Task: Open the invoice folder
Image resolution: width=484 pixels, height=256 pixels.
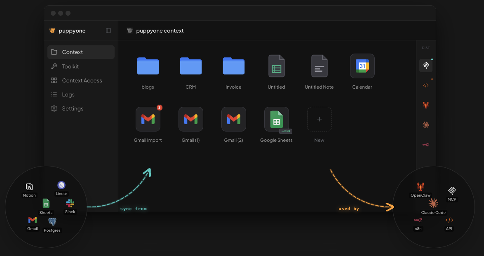Action: point(234,66)
